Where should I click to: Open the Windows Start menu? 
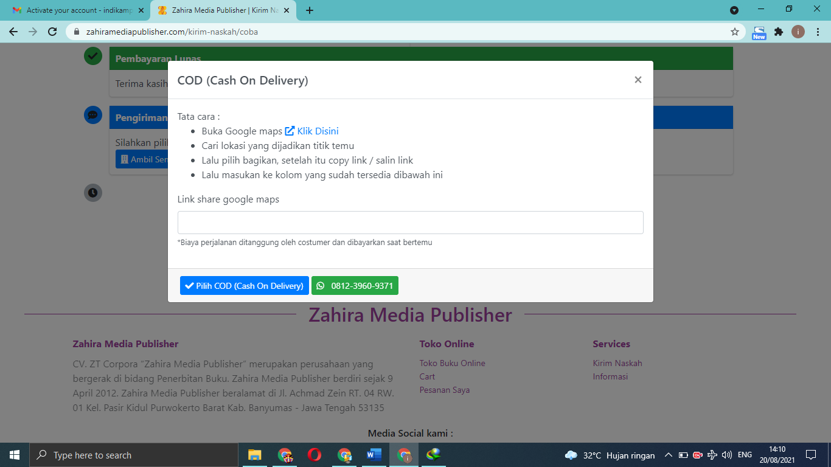pos(15,455)
